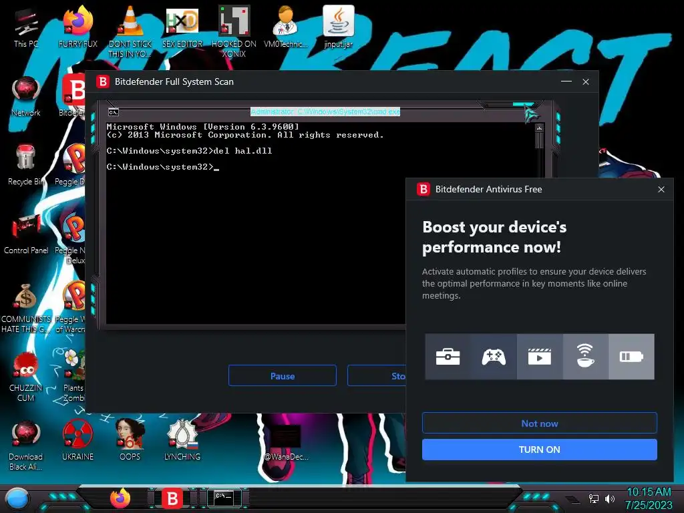This screenshot has width=684, height=513.
Task: Click the Pause scan button
Action: [x=283, y=375]
